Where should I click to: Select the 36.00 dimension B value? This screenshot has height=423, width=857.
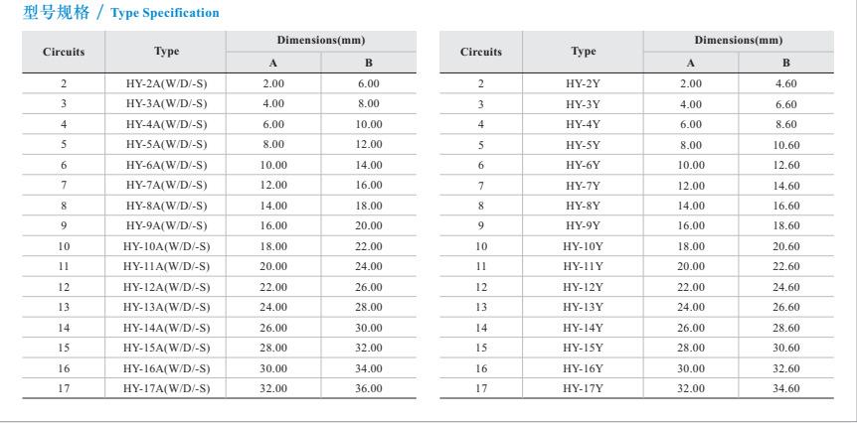369,388
